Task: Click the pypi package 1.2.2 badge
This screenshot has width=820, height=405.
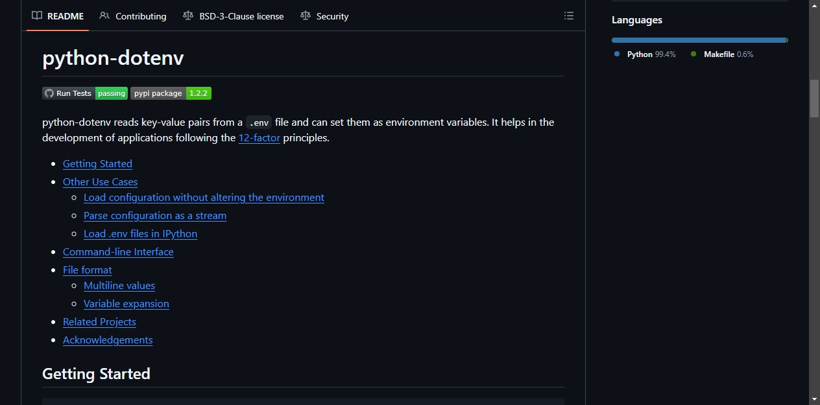Action: click(171, 93)
